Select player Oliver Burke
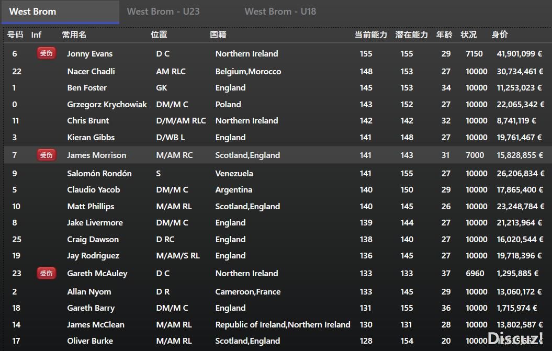 [90, 341]
